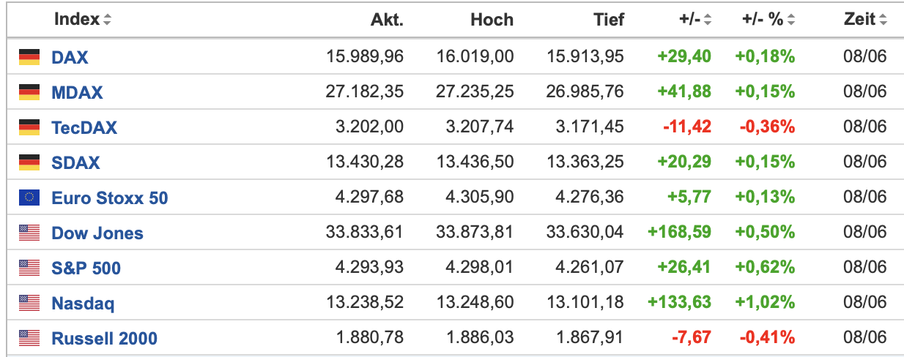Sort by the +/- change column arrows
This screenshot has height=357, width=904.
(708, 20)
